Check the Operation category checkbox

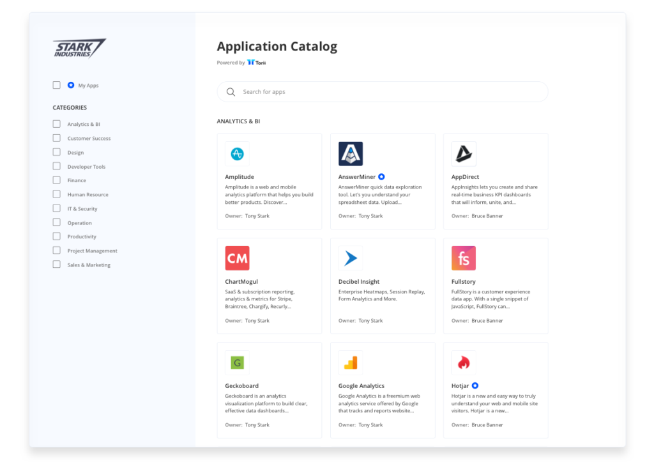(57, 222)
